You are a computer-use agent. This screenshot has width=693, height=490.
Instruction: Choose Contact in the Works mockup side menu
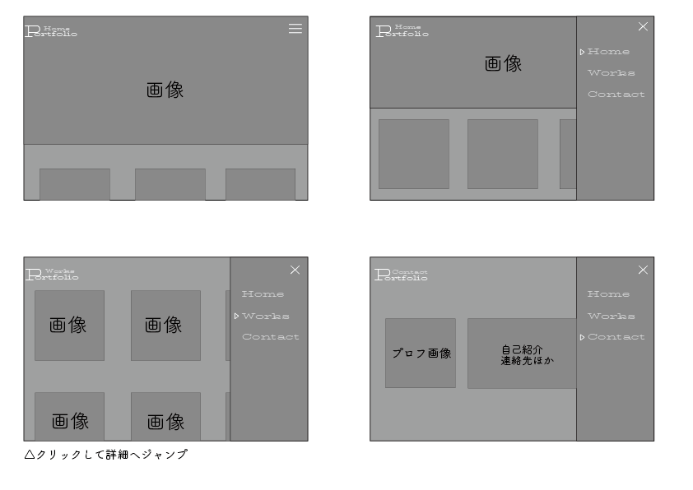click(270, 337)
